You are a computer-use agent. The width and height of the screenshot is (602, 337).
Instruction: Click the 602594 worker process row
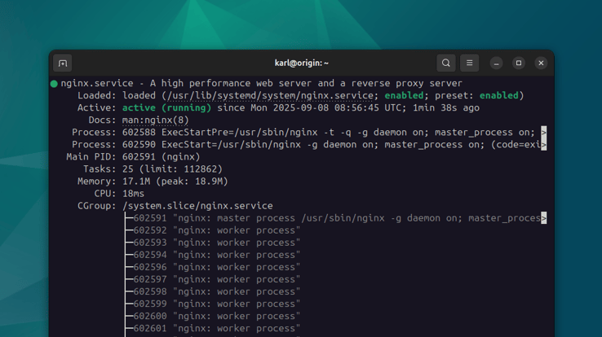(x=217, y=255)
